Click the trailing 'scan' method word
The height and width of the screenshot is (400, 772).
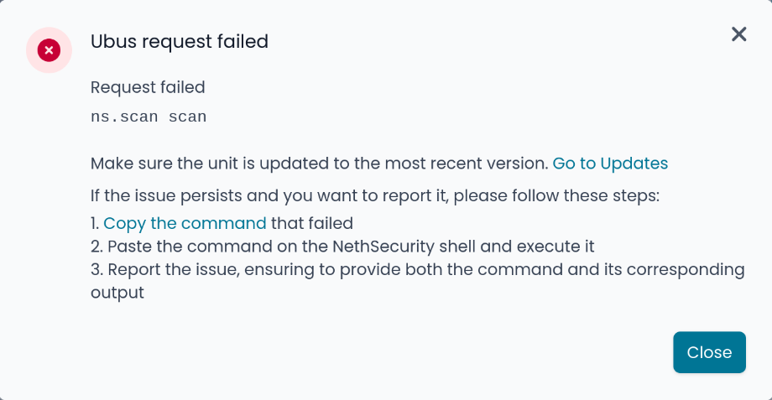(187, 117)
